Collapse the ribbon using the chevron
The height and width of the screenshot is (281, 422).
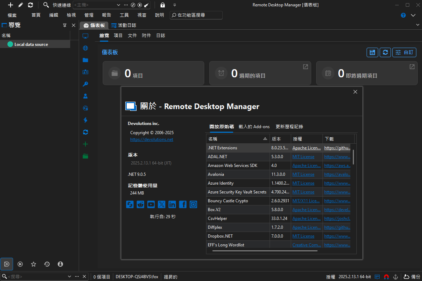tap(413, 15)
